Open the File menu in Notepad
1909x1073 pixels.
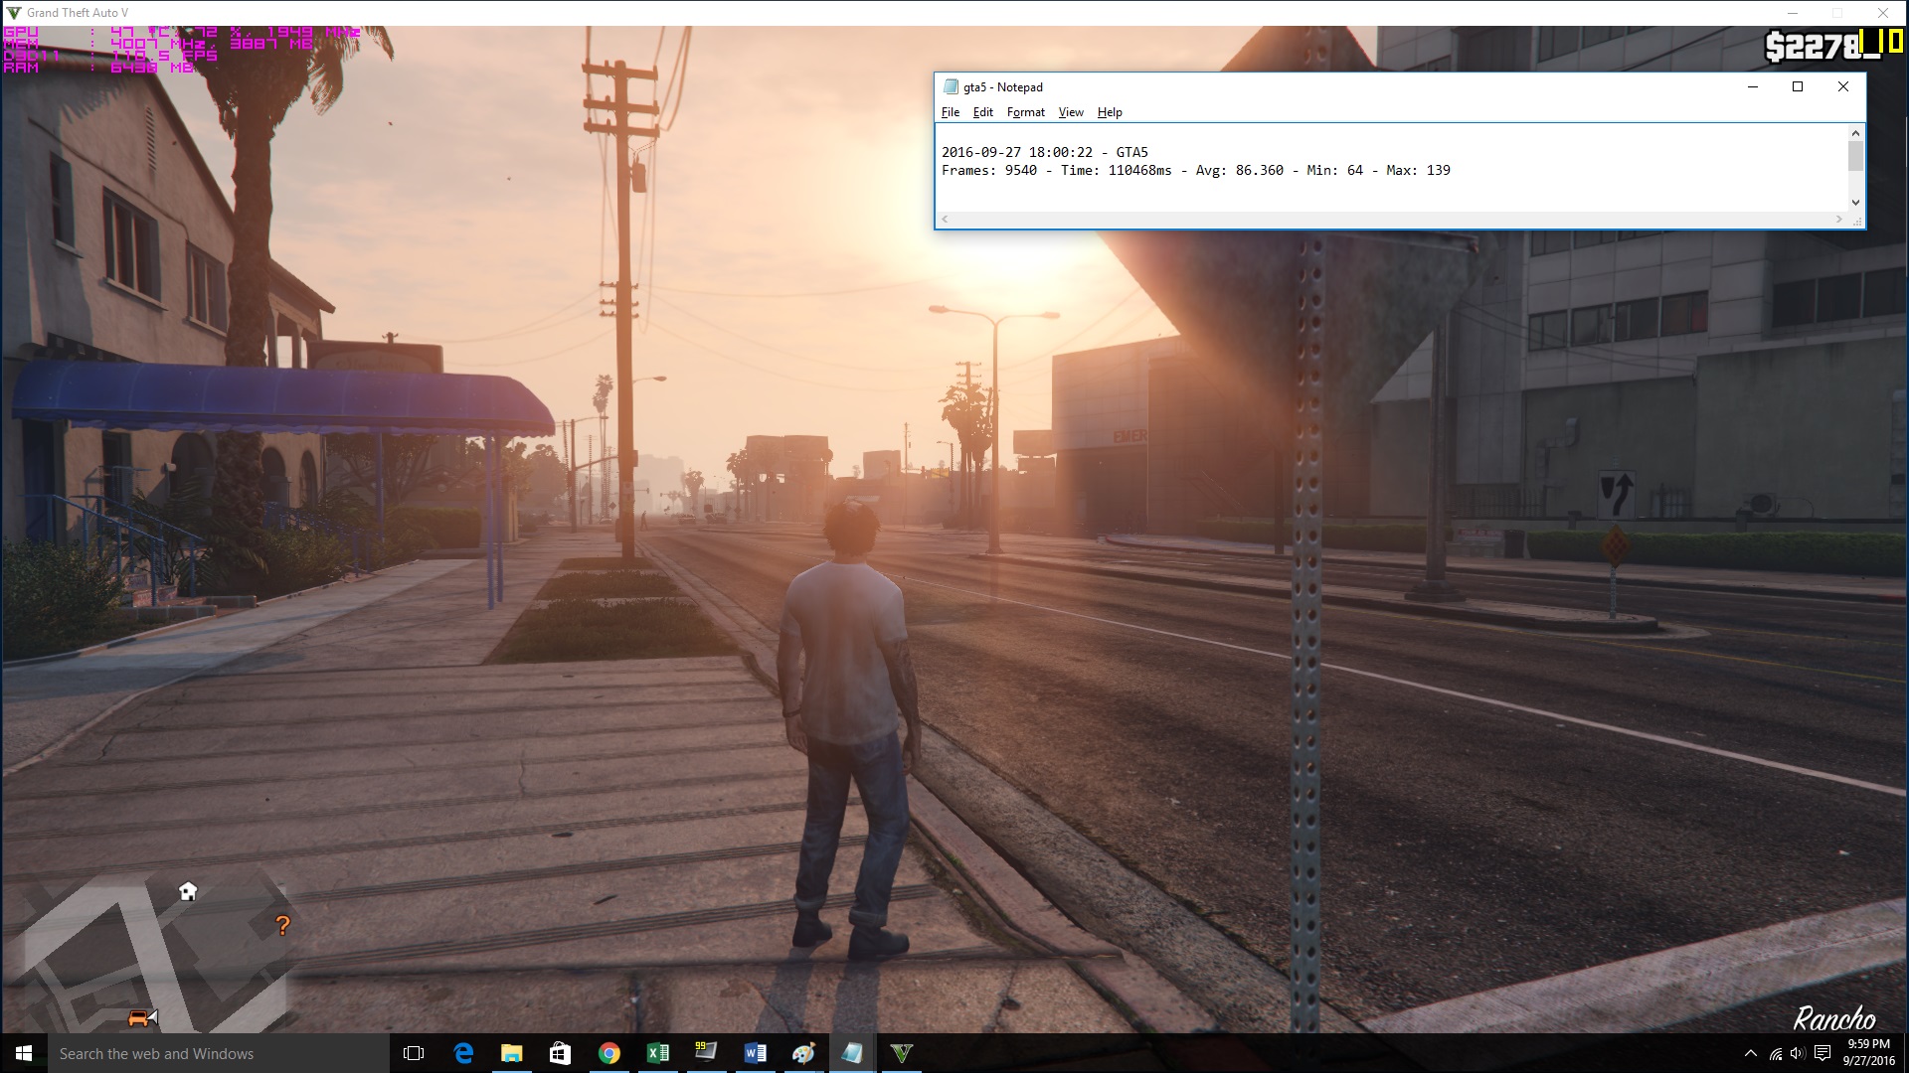[950, 112]
